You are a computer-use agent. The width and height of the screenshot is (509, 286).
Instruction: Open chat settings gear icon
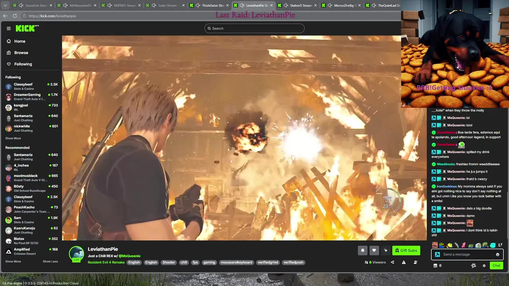pos(484,266)
